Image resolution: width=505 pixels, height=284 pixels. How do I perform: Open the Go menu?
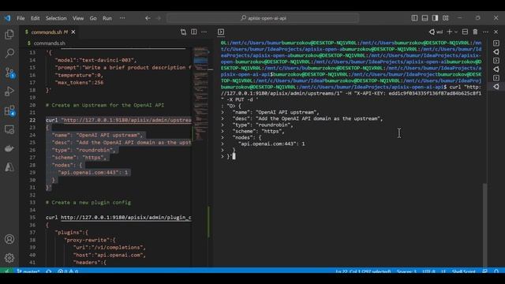click(x=93, y=18)
